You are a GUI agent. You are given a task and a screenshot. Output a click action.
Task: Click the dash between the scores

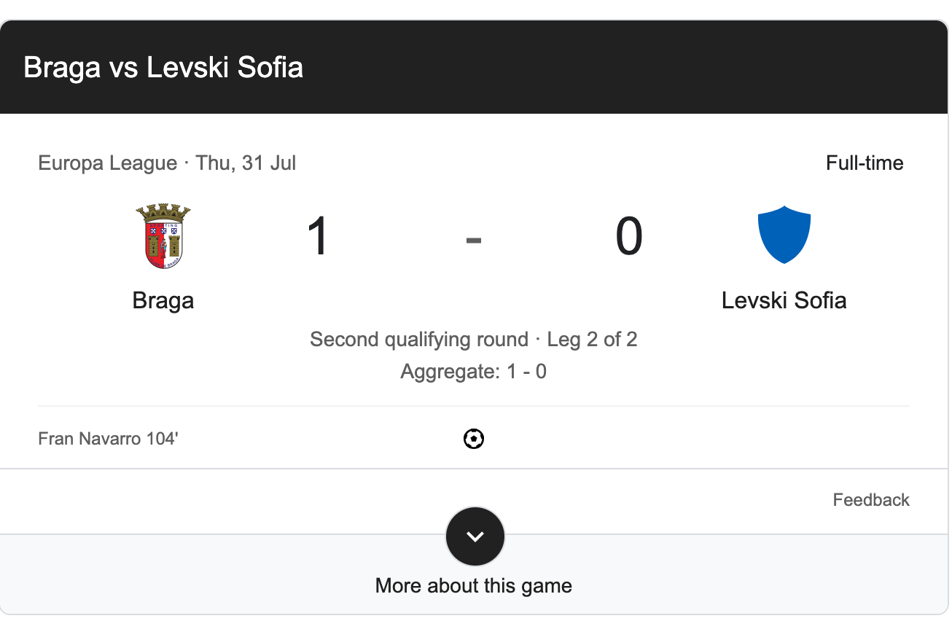pos(474,239)
